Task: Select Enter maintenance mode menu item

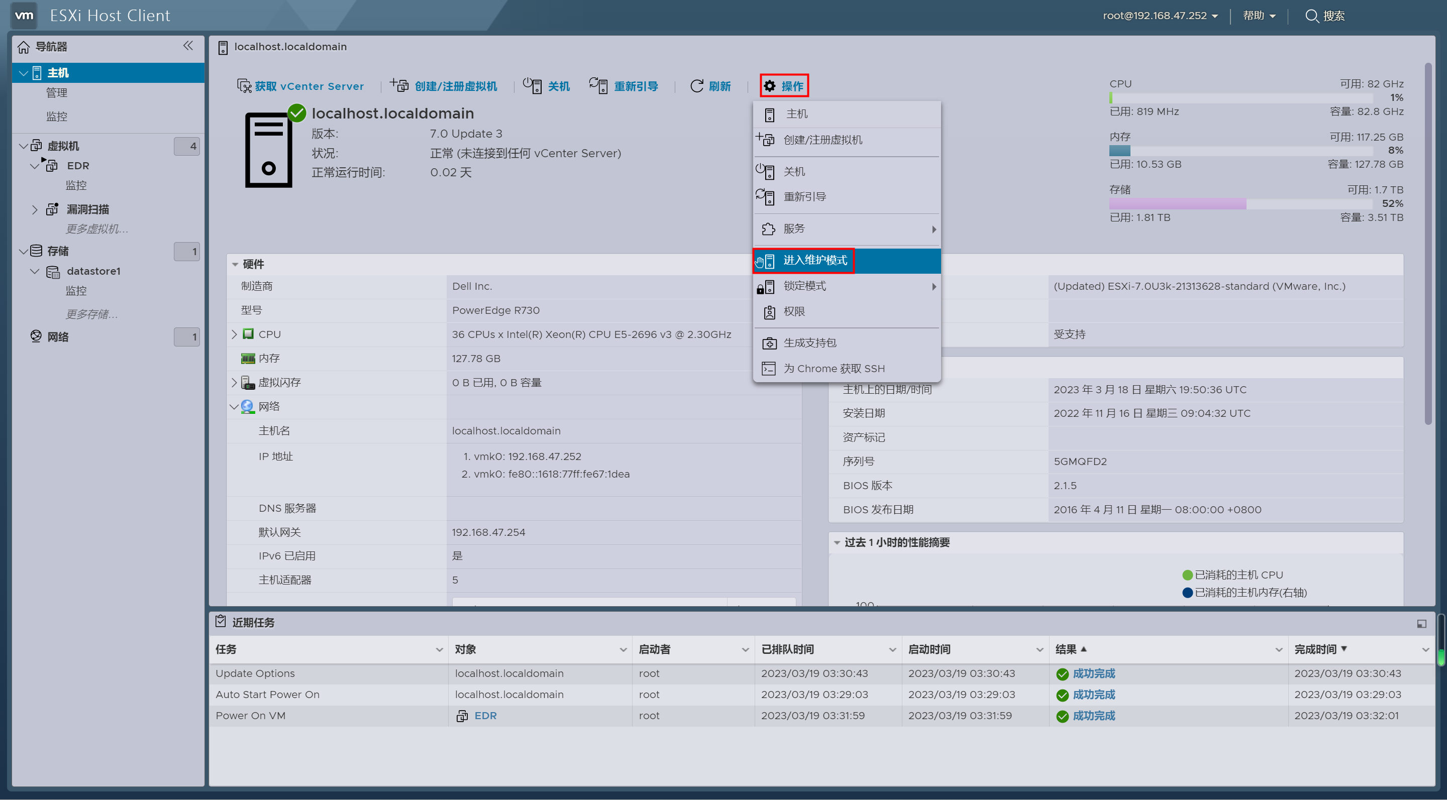Action: (x=847, y=261)
